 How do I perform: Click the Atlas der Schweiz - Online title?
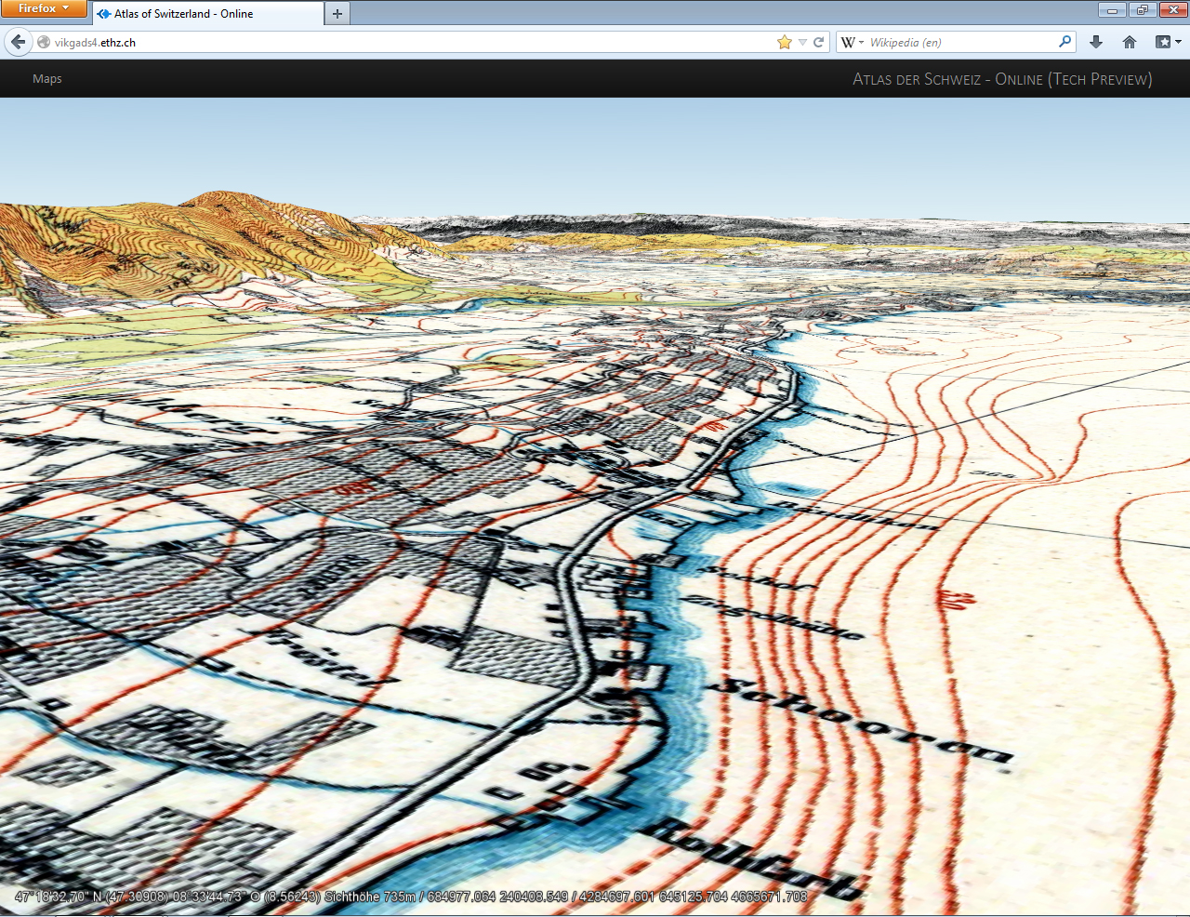1002,79
